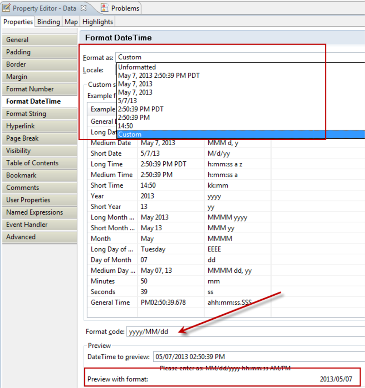Select the Tuesday example cell
The width and height of the screenshot is (365, 388).
coord(171,249)
